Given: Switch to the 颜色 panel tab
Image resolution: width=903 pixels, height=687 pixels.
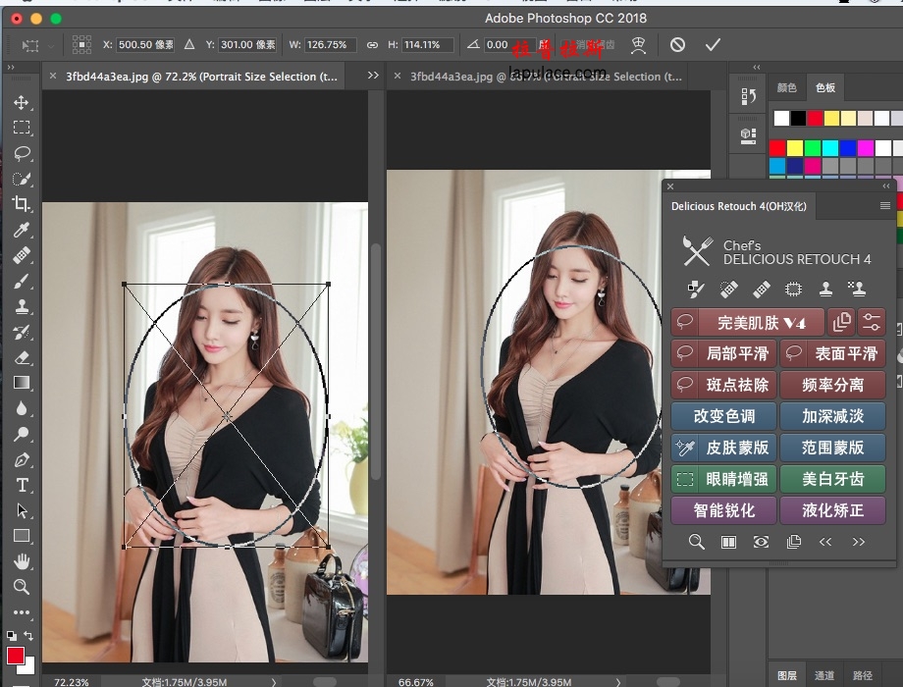Looking at the screenshot, I should [787, 87].
